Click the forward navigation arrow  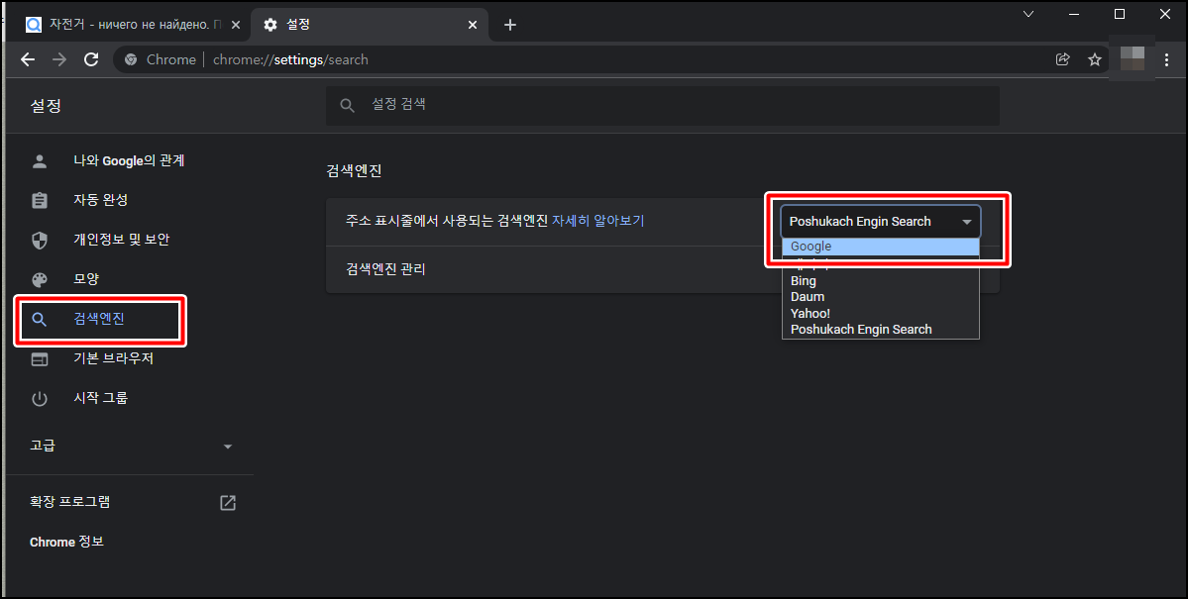coord(59,59)
